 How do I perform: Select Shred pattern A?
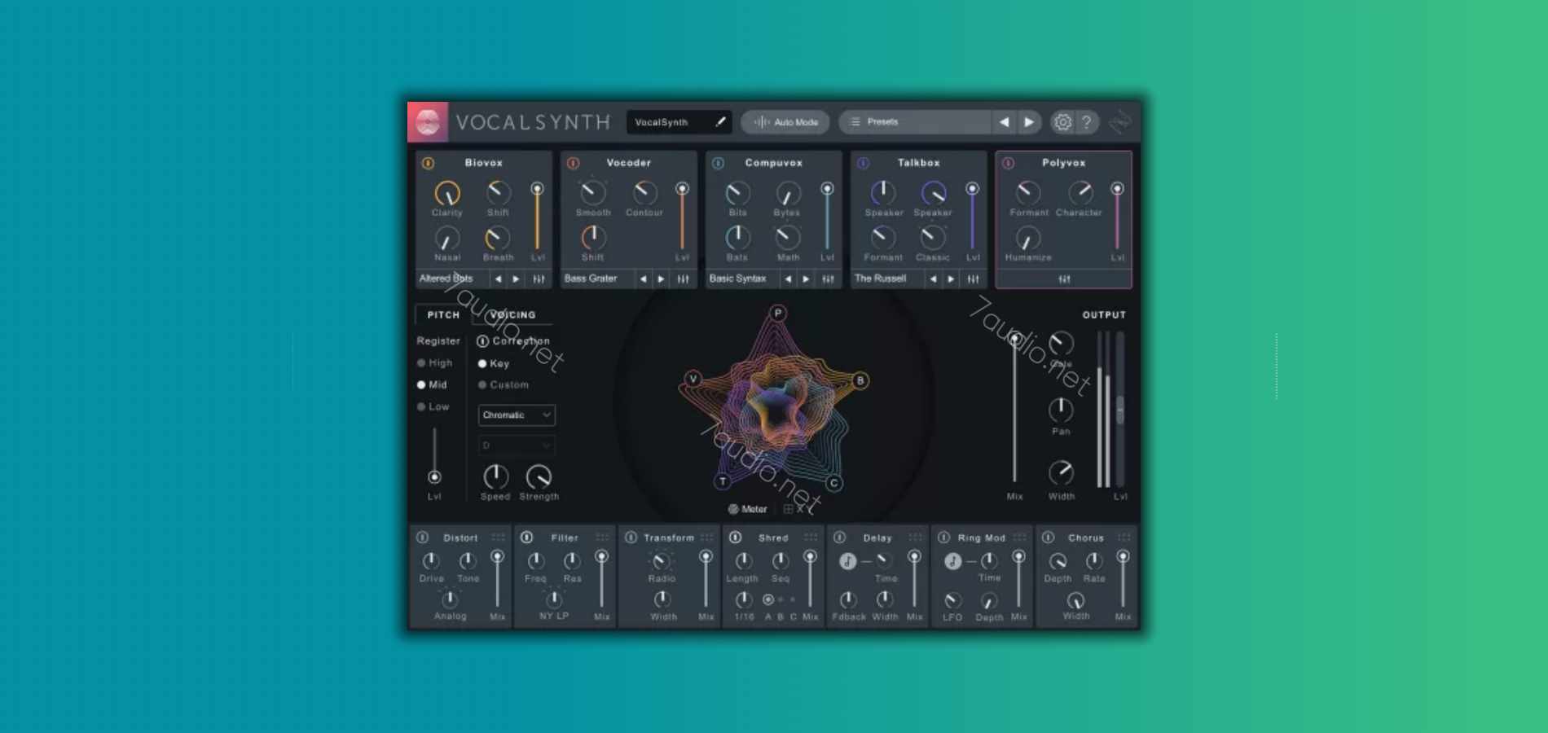point(767,599)
